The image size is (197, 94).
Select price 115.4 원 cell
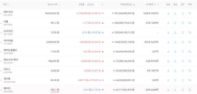(55, 51)
